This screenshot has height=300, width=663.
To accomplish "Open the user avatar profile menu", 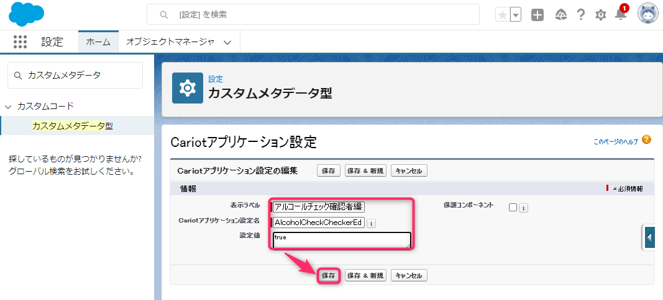I will (x=648, y=14).
